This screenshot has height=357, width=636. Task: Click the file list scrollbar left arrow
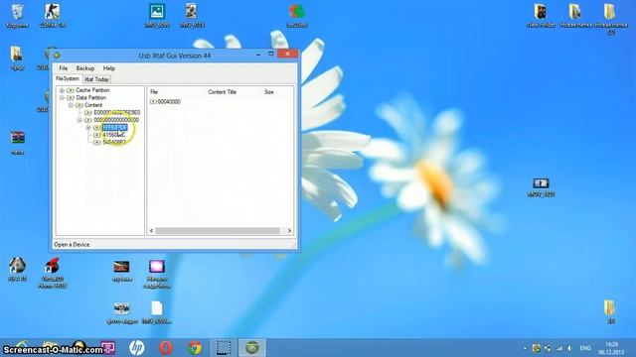152,231
